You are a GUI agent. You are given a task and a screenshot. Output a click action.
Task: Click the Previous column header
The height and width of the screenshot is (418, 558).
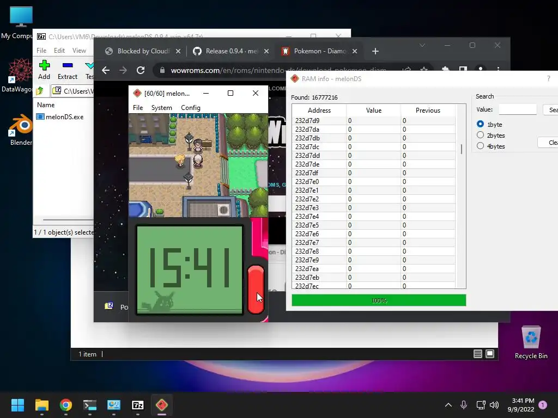(x=428, y=110)
